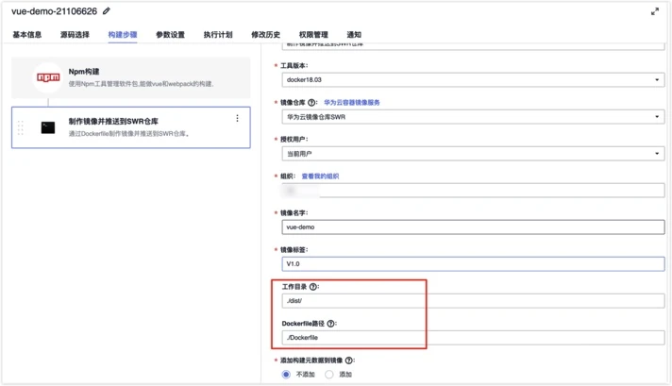Expand the 华为云镜像仓库SWR dropdown

[x=473, y=116]
